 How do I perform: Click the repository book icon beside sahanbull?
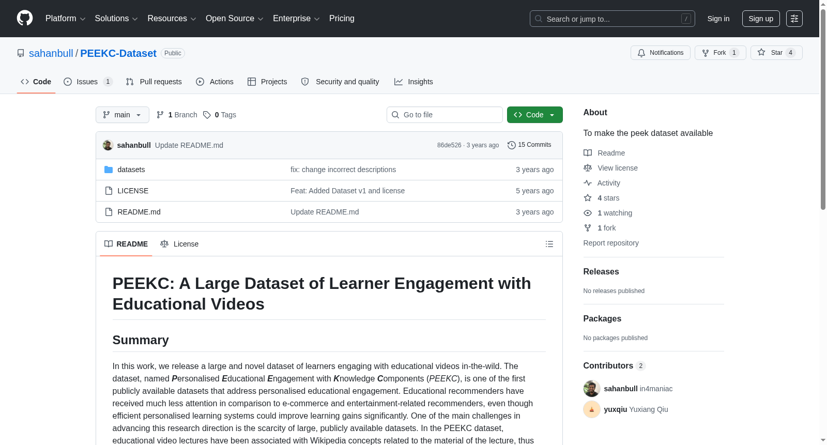coord(21,53)
